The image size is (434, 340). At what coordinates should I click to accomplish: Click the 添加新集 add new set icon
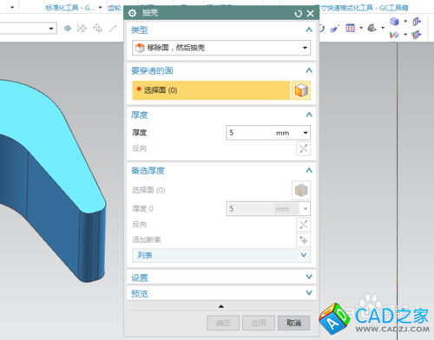coord(303,240)
